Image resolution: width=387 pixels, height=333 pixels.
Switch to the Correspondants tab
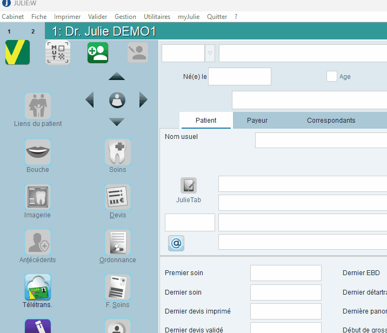point(331,120)
